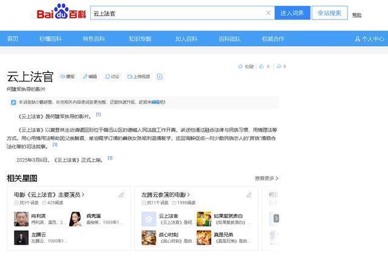Image resolution: width=388 pixels, height=260 pixels.
Task: Click the 左腾云 name text in the cast card
Action: [x=38, y=234]
